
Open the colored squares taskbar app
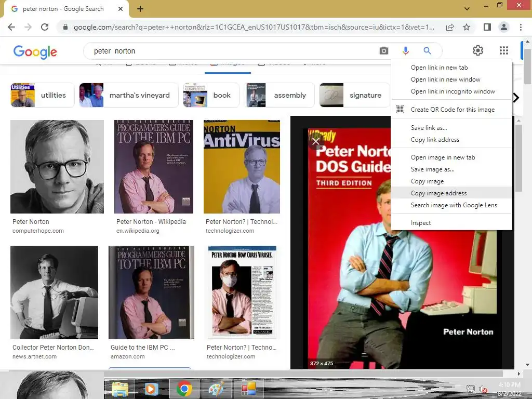(249, 389)
